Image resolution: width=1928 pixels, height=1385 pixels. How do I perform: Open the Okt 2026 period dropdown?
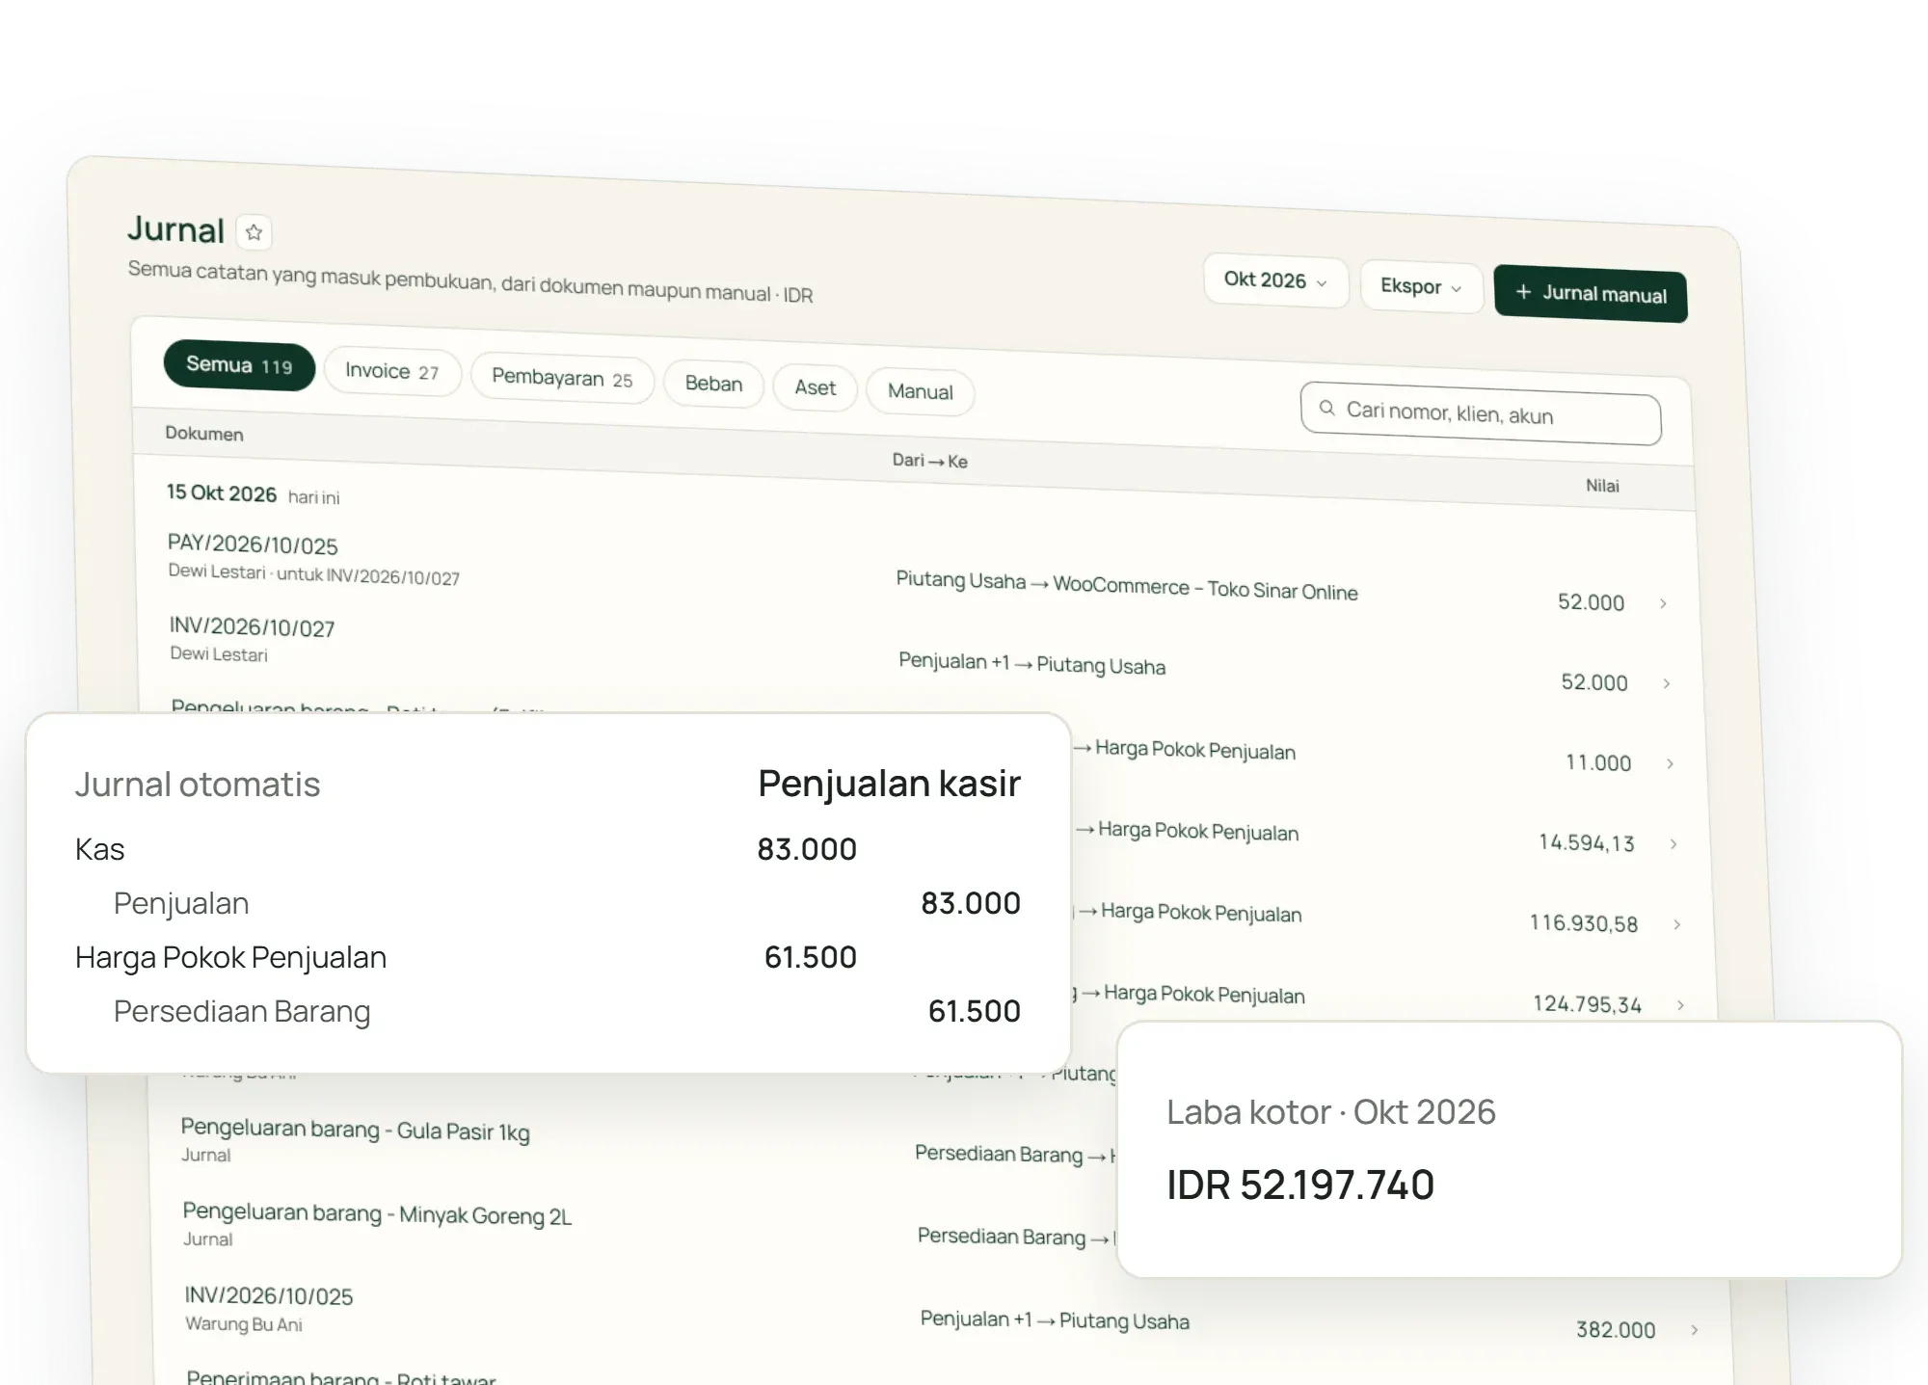coord(1274,280)
